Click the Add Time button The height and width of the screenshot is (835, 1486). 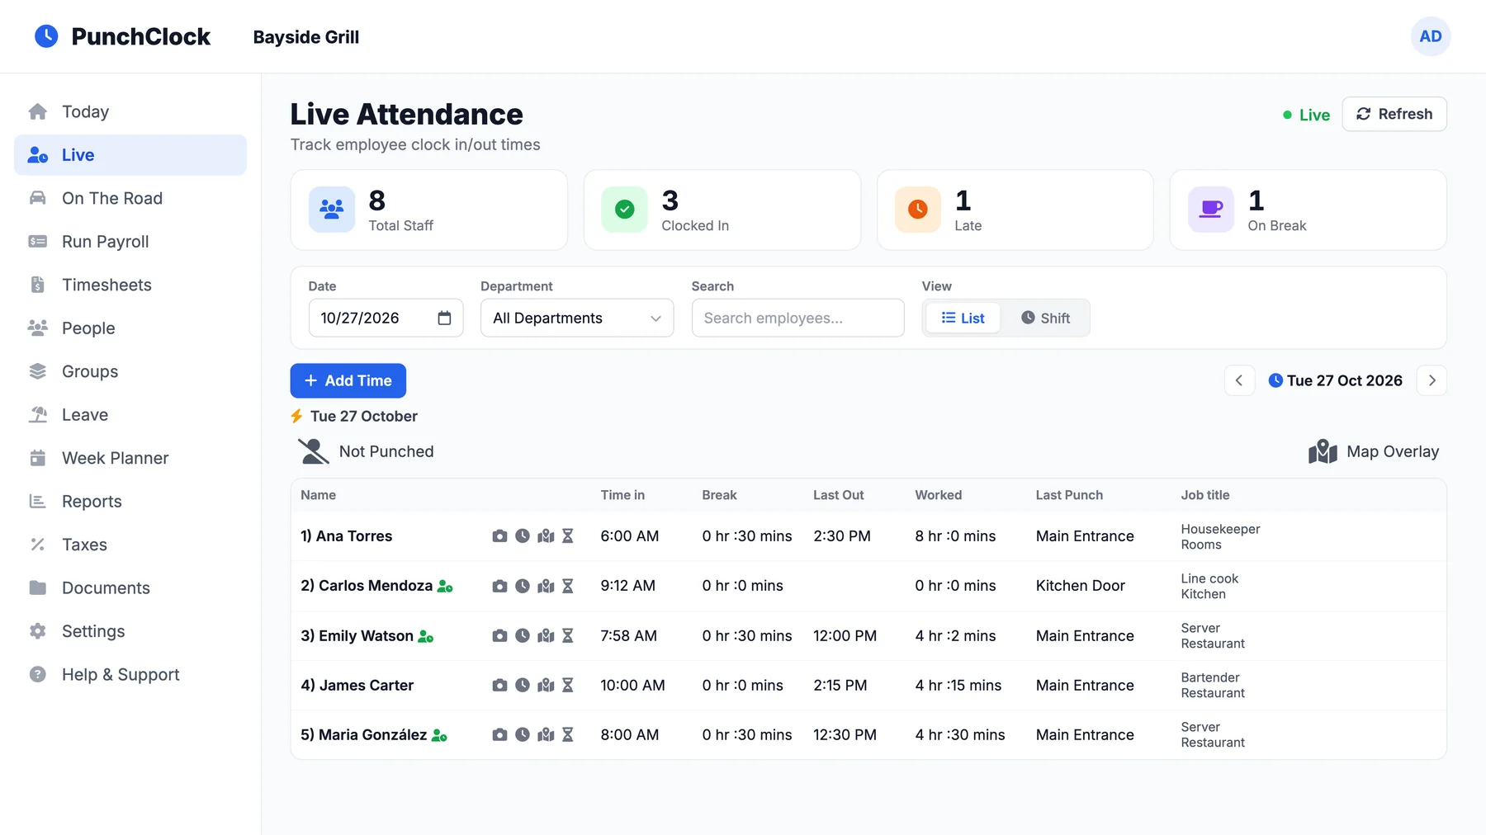click(x=348, y=380)
